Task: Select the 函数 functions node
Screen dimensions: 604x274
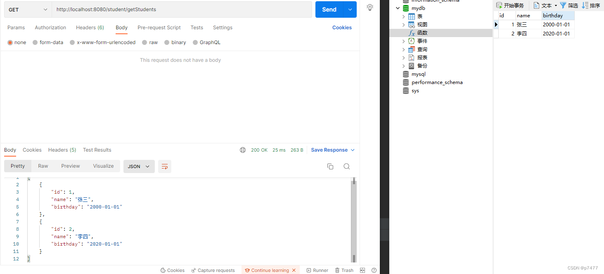Action: (422, 33)
